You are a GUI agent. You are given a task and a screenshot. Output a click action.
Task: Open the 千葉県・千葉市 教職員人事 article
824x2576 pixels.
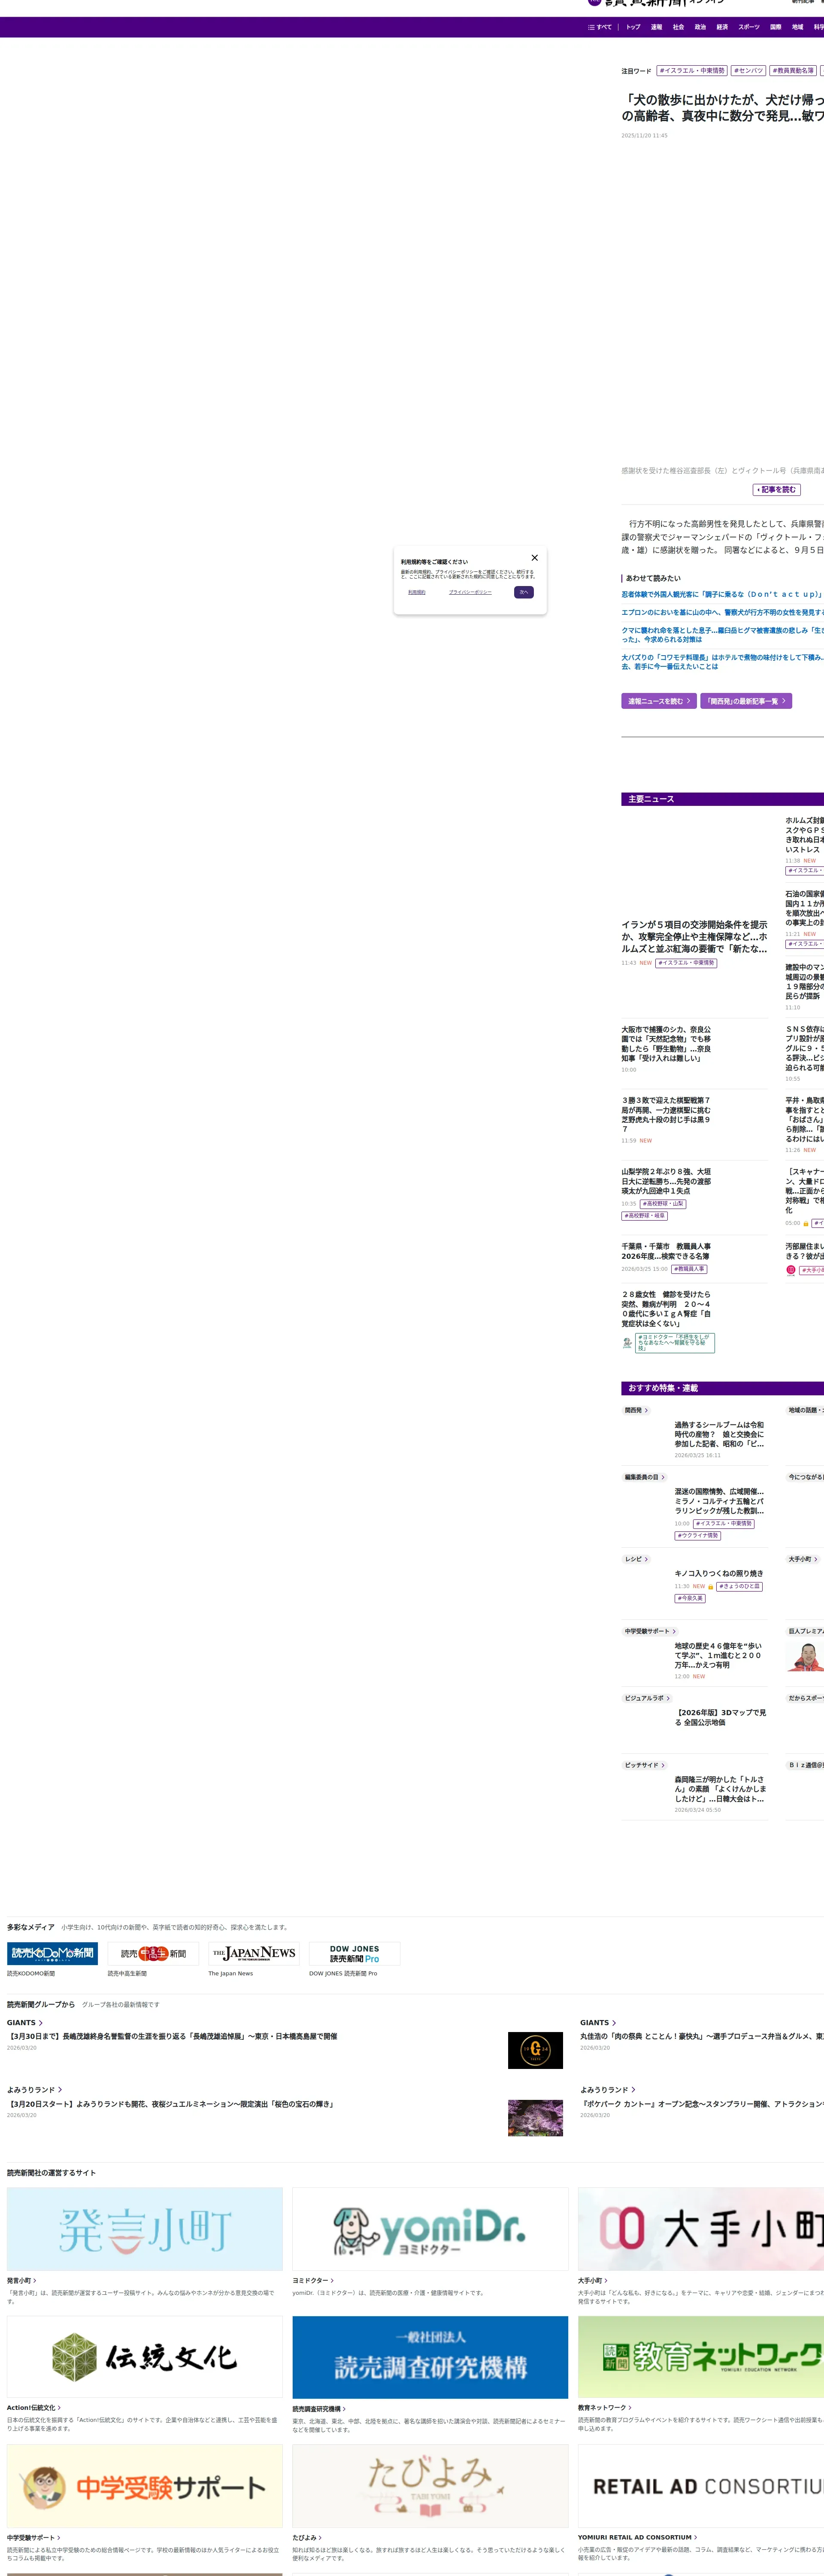[x=666, y=1252]
